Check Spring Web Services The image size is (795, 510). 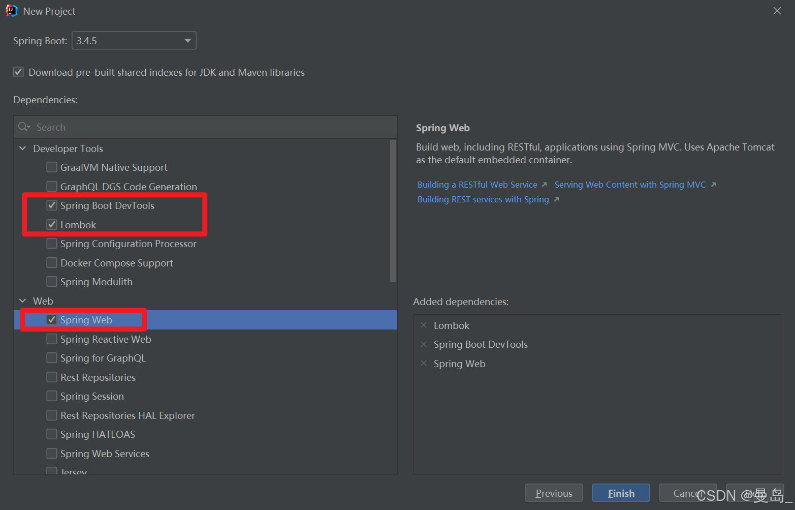[52, 454]
